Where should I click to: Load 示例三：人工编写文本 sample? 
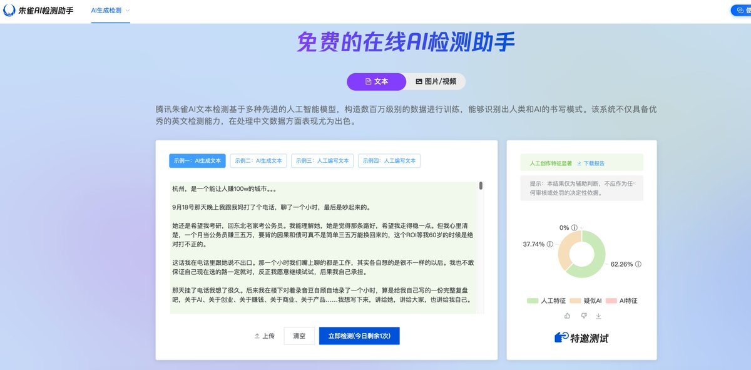click(x=323, y=161)
